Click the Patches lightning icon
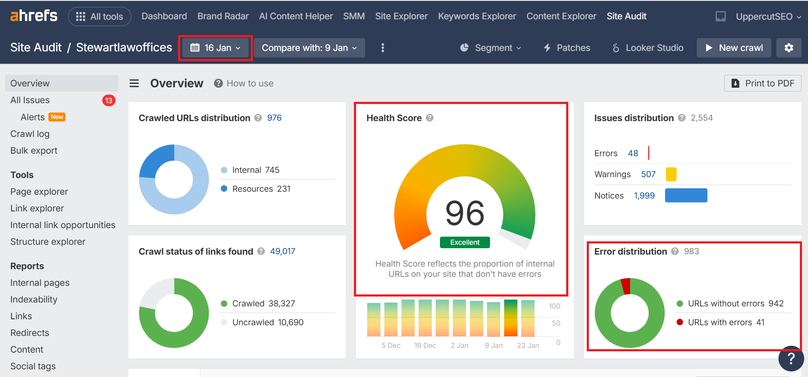Screen dimensions: 808x377 click(547, 48)
